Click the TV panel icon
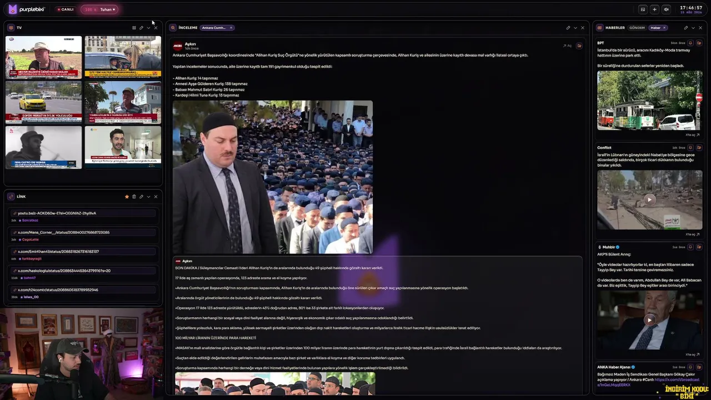 click(x=11, y=28)
